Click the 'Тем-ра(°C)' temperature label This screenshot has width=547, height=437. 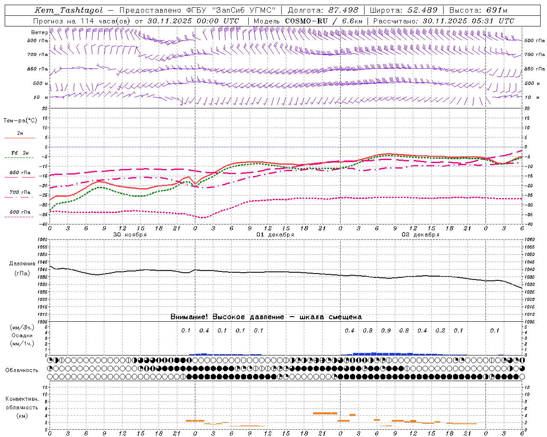20,121
